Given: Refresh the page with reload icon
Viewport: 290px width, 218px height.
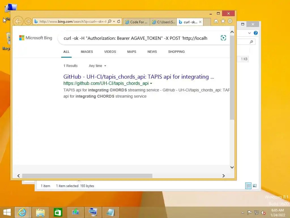Looking at the screenshot, I should tap(119, 21).
